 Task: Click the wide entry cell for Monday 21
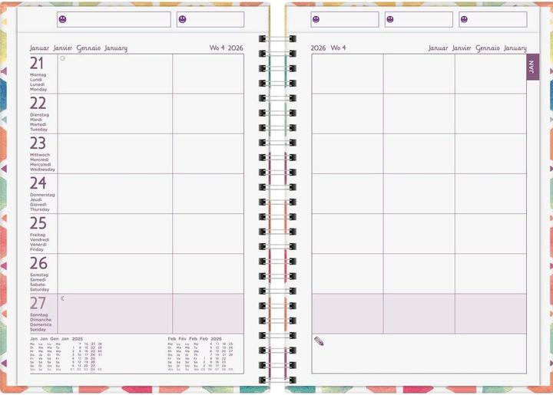pos(115,74)
